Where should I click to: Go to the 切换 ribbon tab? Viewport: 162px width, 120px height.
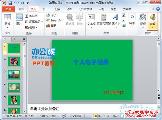57,9
